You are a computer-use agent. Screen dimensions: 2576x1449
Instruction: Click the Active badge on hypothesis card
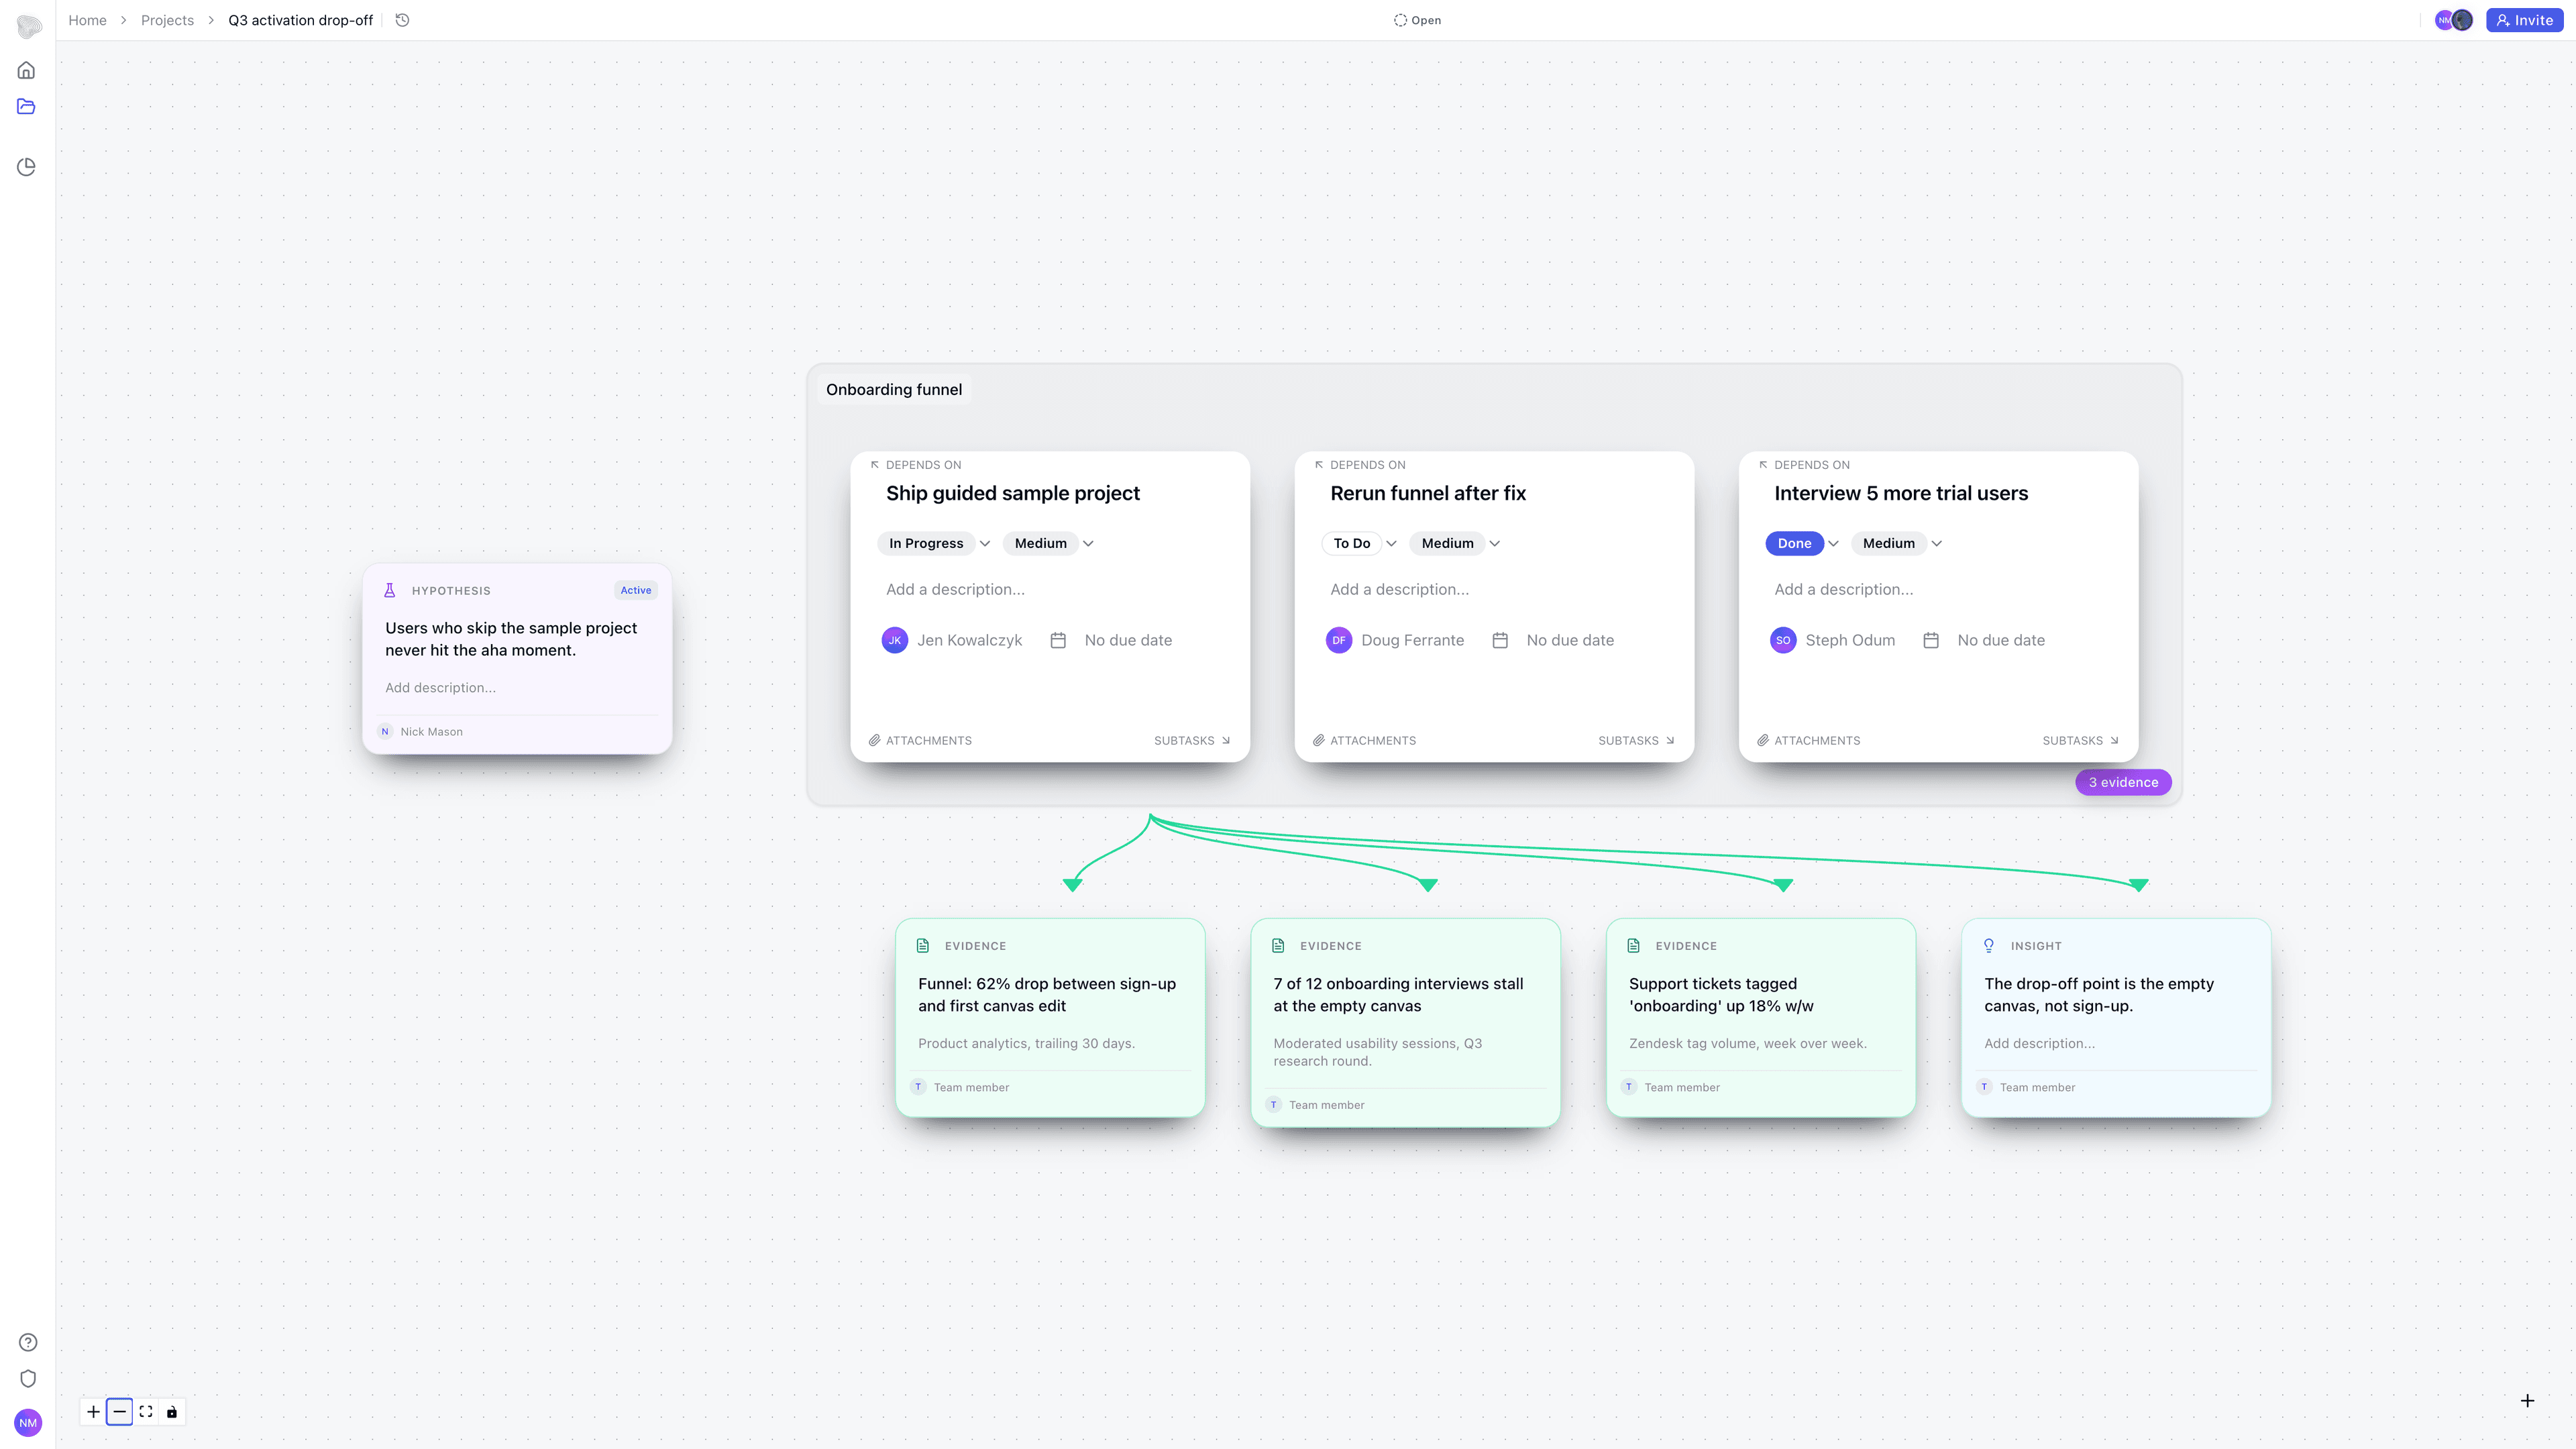point(636,590)
